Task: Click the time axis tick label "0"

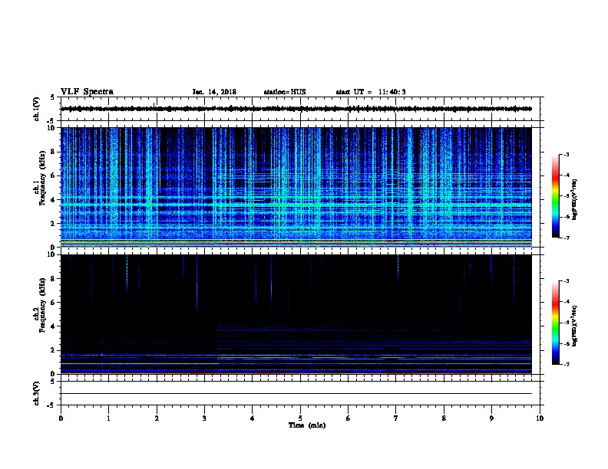Action: tap(61, 418)
